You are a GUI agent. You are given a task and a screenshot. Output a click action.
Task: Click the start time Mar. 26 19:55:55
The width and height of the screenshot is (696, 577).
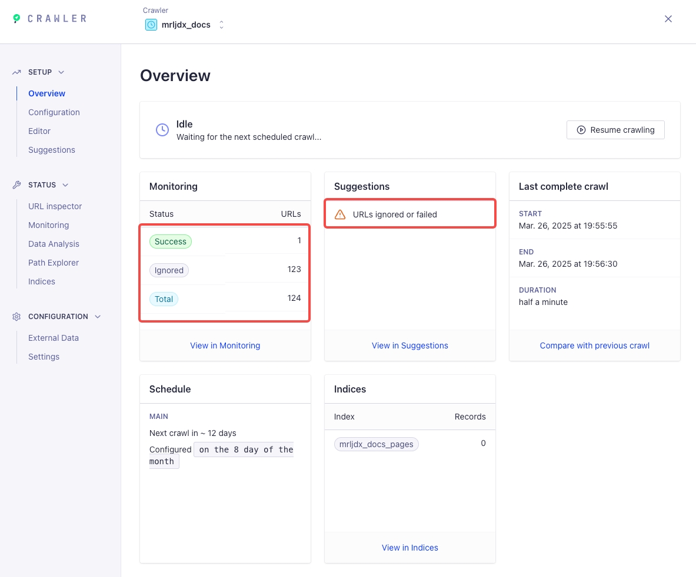568,226
